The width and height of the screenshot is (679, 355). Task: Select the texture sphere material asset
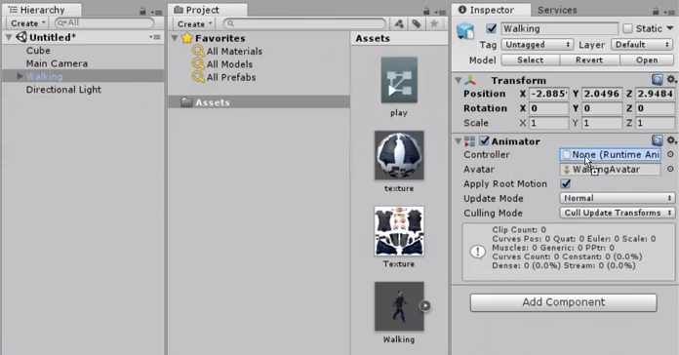tap(399, 155)
